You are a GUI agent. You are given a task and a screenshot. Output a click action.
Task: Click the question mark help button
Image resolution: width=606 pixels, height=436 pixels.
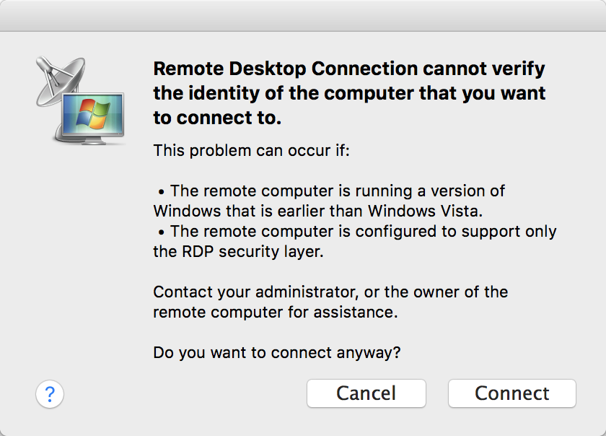coord(50,394)
